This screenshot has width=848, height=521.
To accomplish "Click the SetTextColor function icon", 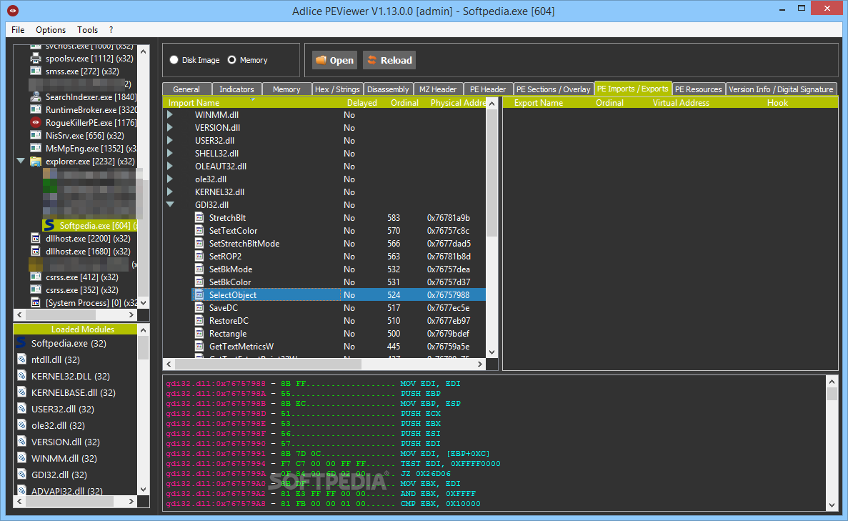I will [199, 230].
